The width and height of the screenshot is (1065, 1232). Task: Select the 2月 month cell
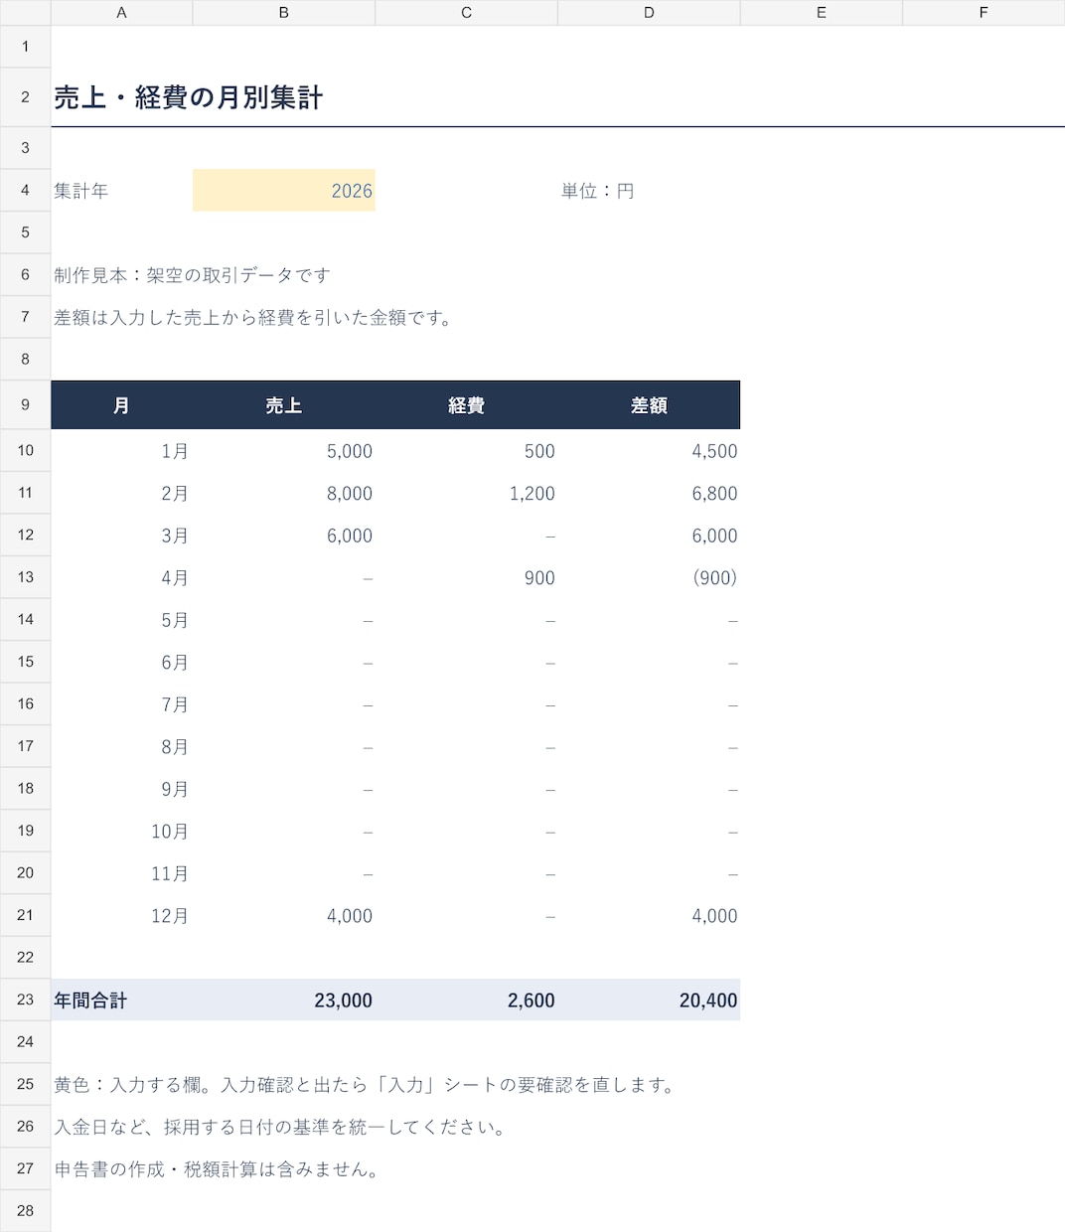coord(122,493)
